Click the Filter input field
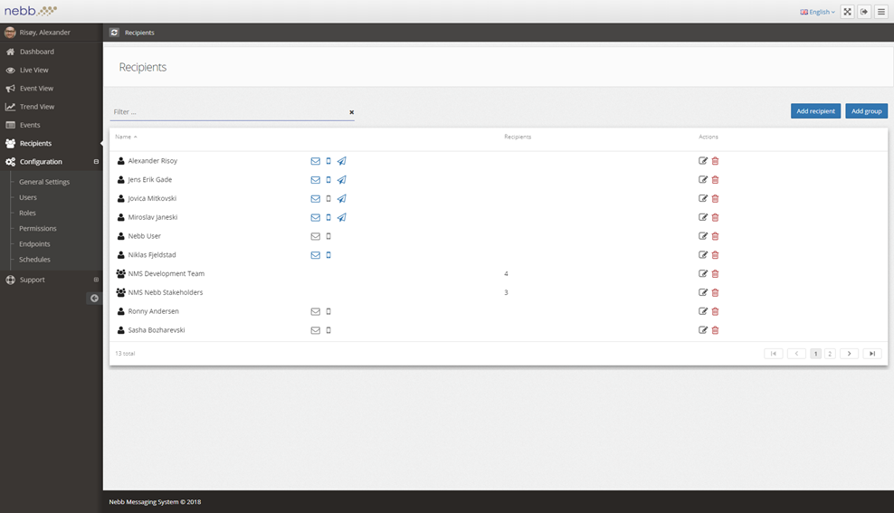Screen dimensions: 894x513 tap(228, 112)
